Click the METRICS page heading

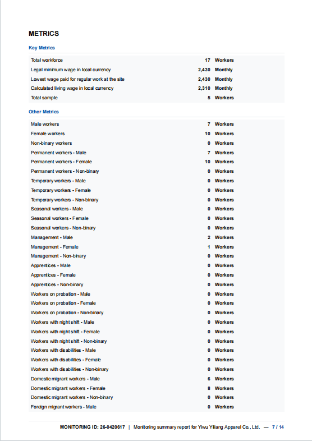pos(44,34)
